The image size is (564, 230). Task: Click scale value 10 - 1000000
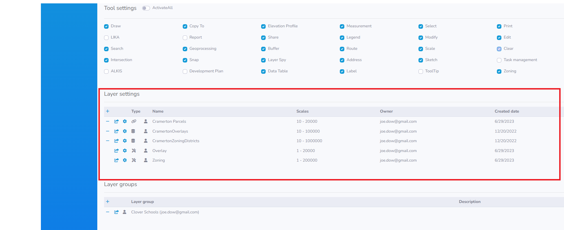[309, 141]
